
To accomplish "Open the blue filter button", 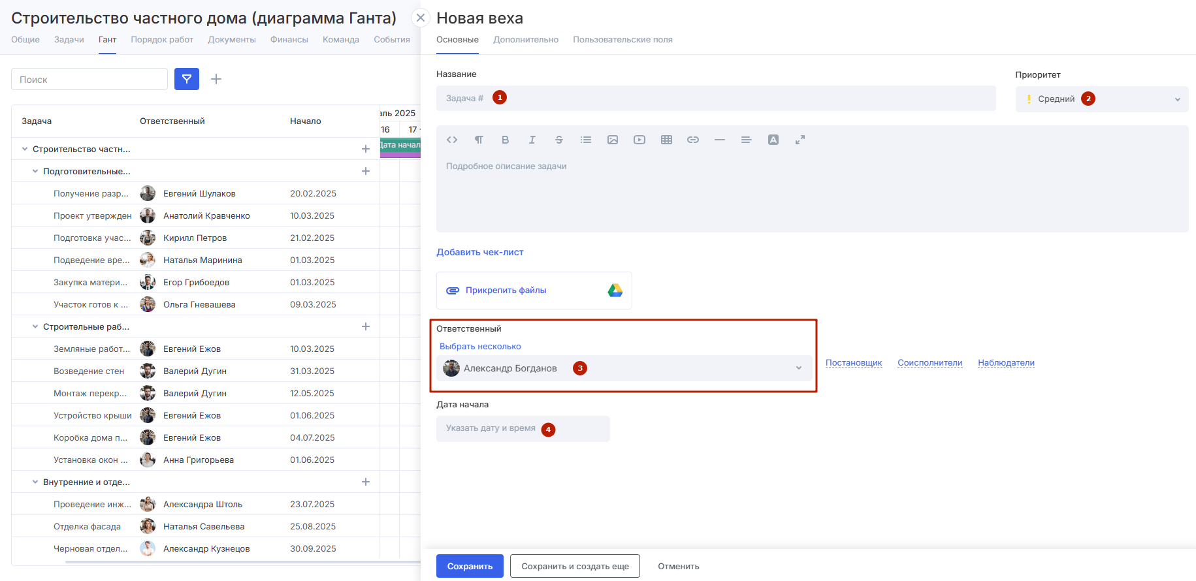I will 187,79.
